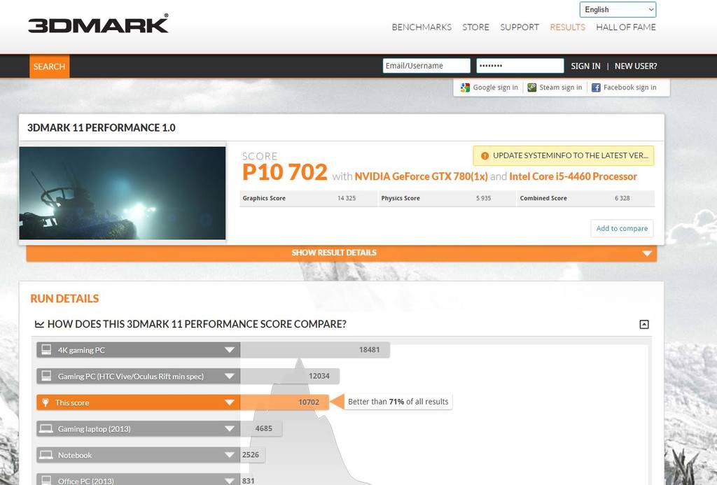Click the Sign In button

(585, 66)
